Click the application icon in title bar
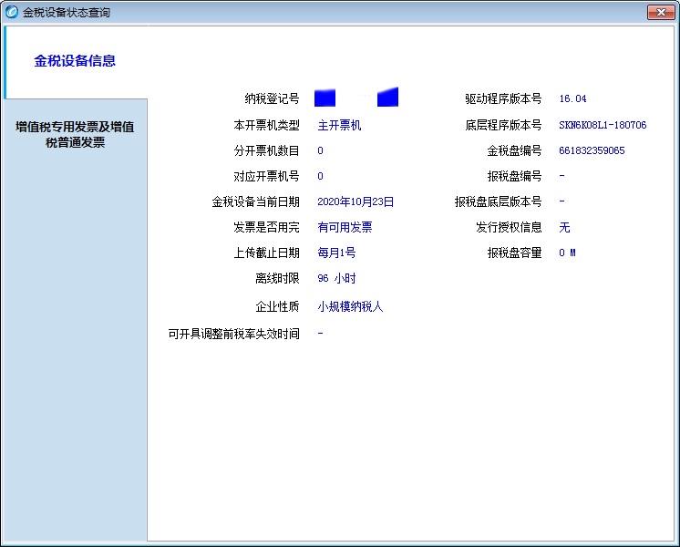Viewport: 680px width, 547px height. [x=11, y=13]
